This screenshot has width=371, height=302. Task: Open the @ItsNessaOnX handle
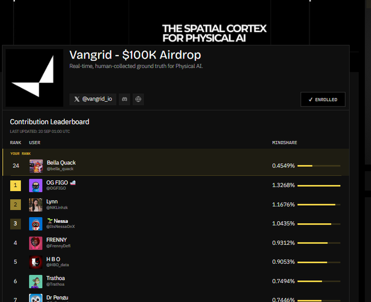[61, 227]
